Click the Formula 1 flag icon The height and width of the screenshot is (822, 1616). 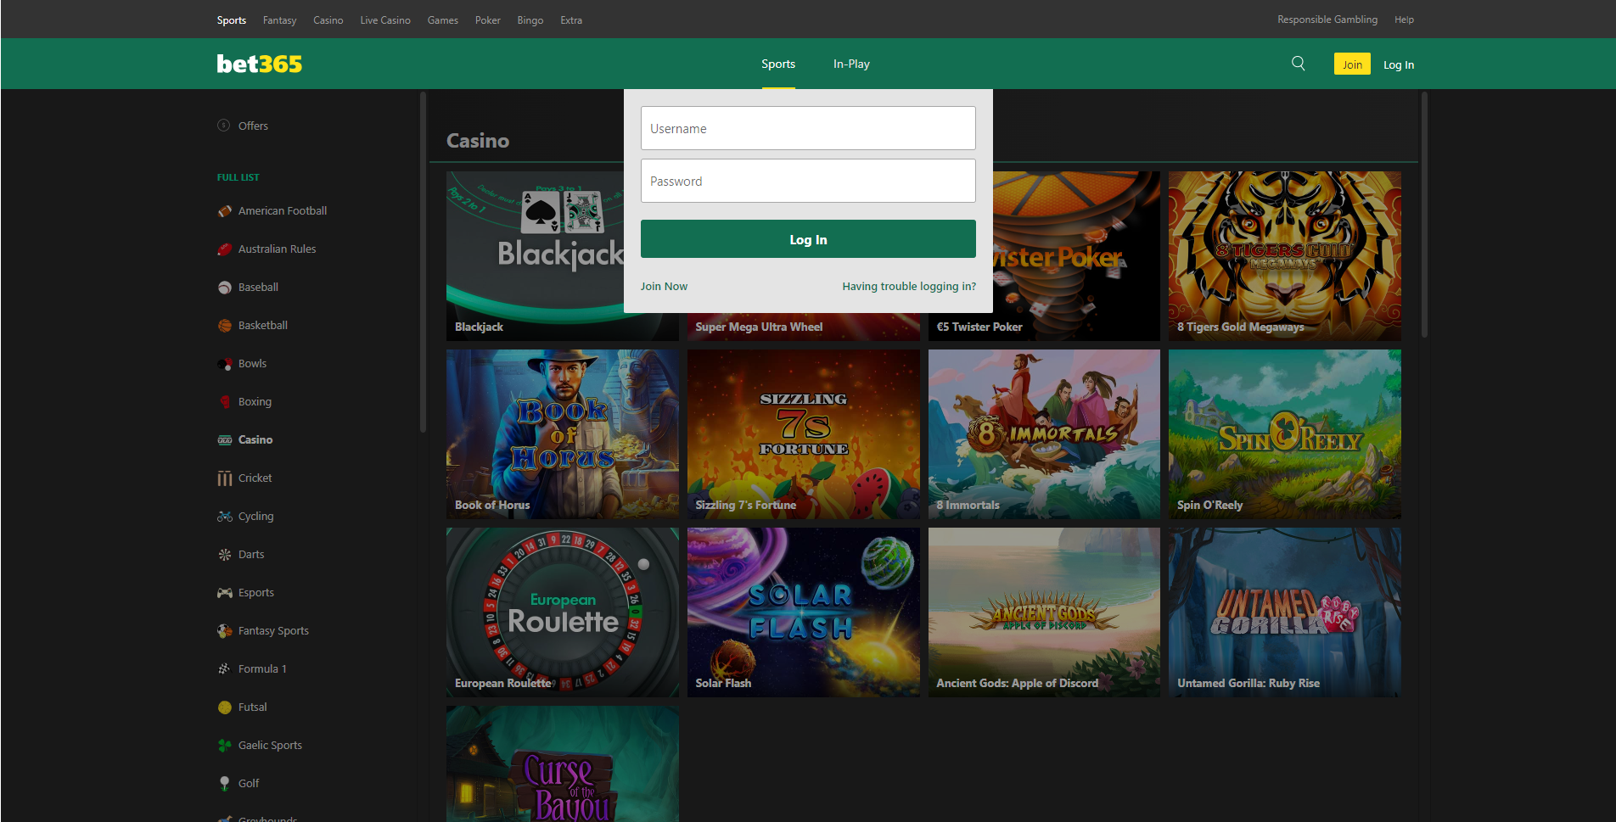pyautogui.click(x=224, y=668)
